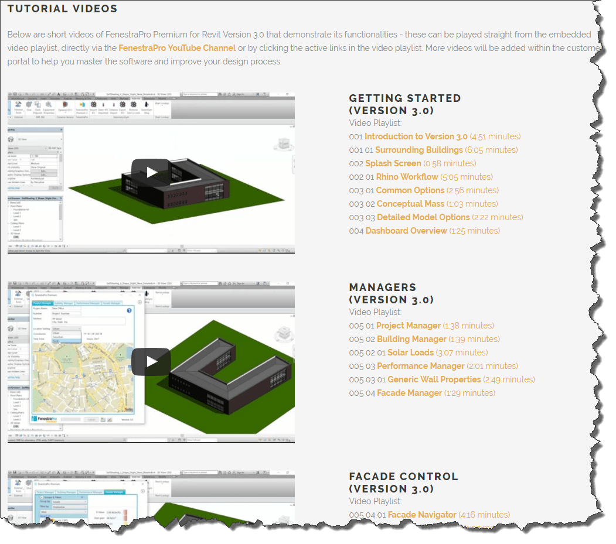Click the Building Manager video link

click(411, 339)
